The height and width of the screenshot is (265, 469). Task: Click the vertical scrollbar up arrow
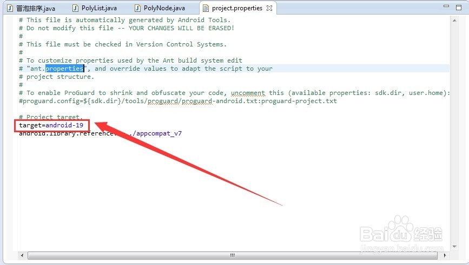coord(454,21)
